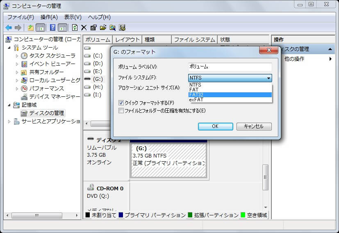Click the Back arrow toolbar icon
Image resolution: width=339 pixels, height=233 pixels.
pos(9,28)
